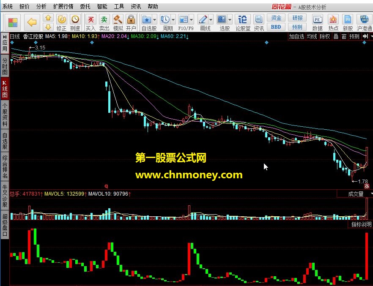Open the 工具 menu
Viewport: 373px width, 286px height.
(x=119, y=6)
